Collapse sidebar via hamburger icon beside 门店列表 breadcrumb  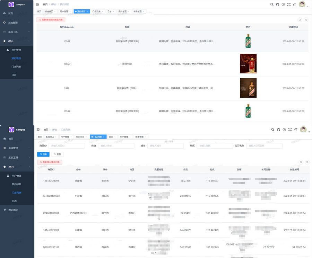tap(38, 130)
